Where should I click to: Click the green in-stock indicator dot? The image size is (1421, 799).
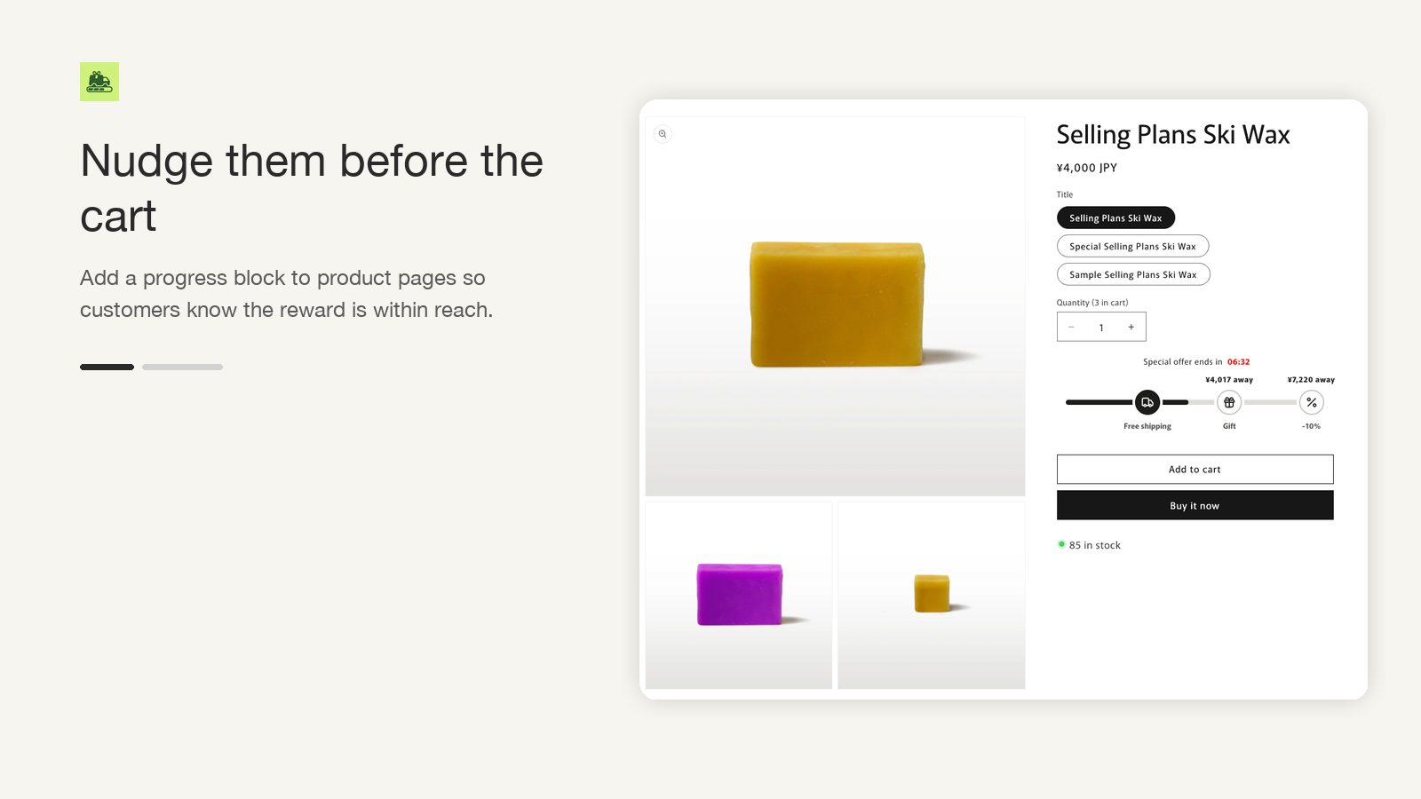tap(1061, 544)
